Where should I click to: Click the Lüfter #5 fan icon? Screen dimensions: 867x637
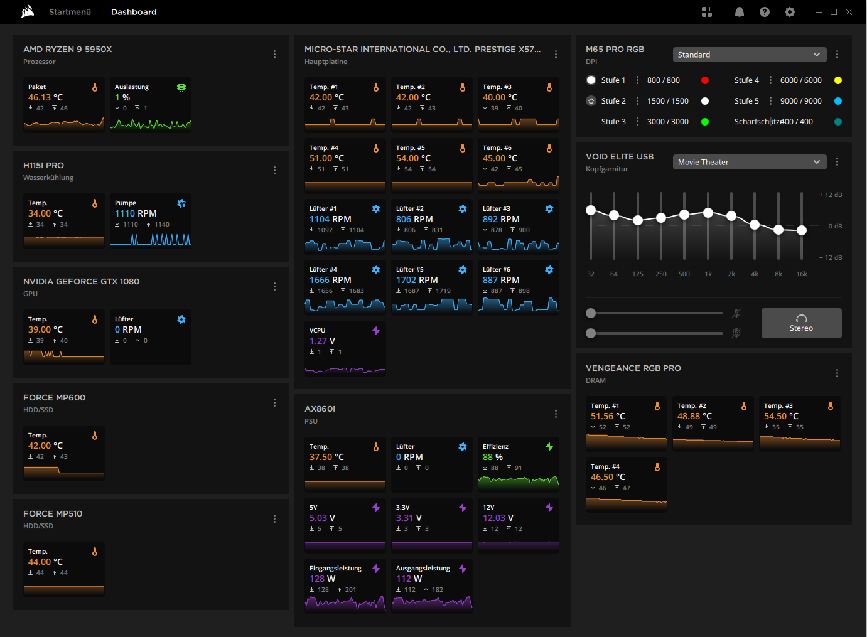[463, 270]
